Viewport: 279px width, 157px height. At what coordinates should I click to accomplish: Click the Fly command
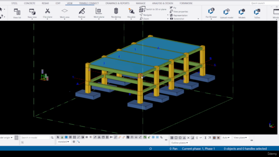[x=173, y=8]
